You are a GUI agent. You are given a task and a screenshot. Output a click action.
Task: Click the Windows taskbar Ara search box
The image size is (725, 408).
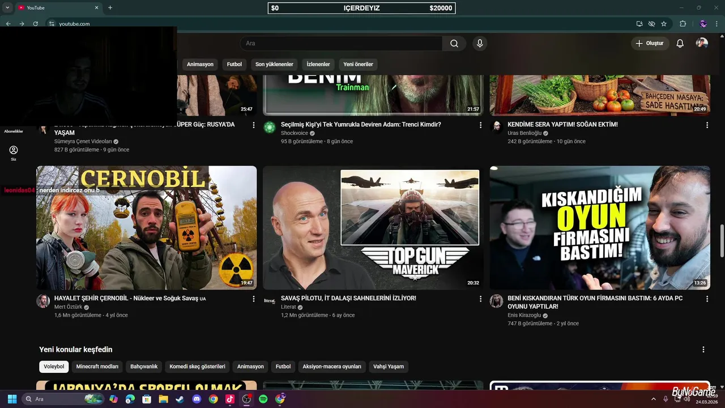point(63,399)
